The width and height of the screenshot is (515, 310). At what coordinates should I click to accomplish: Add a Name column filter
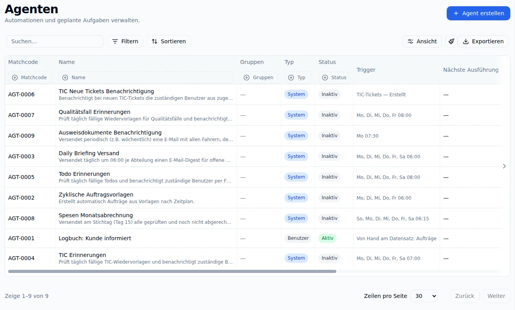point(146,78)
